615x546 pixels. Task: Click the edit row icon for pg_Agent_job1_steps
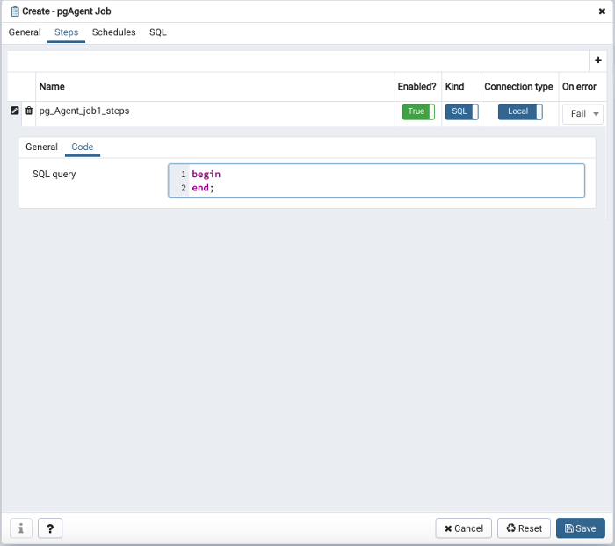tap(15, 111)
